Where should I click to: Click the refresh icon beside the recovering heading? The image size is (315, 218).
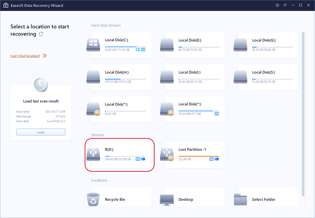[x=41, y=34]
